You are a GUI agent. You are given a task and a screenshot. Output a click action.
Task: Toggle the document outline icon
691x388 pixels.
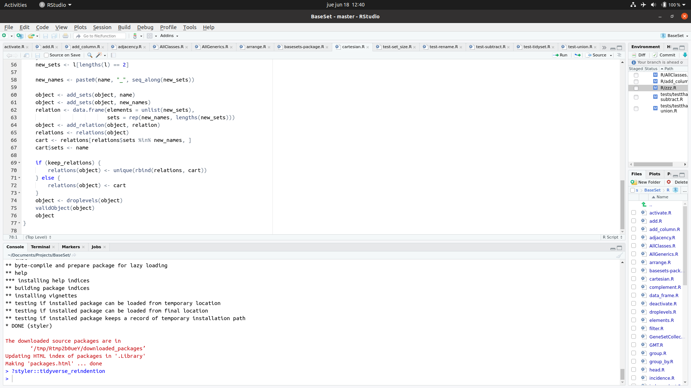[x=619, y=55]
